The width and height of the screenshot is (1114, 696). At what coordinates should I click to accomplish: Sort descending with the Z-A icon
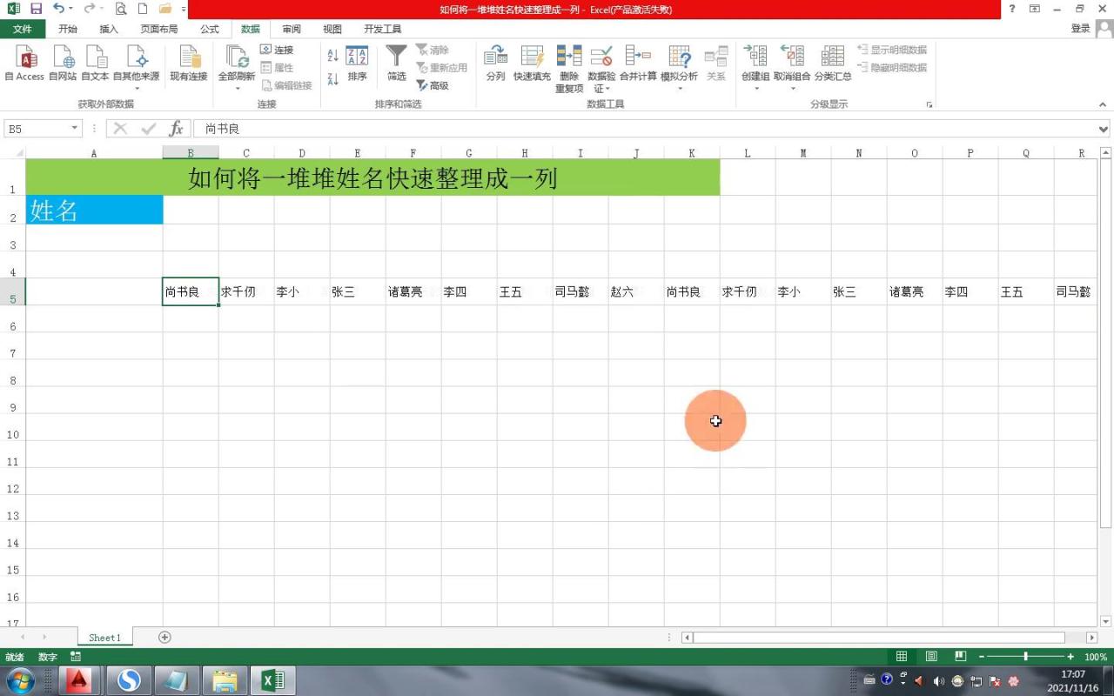pos(332,79)
